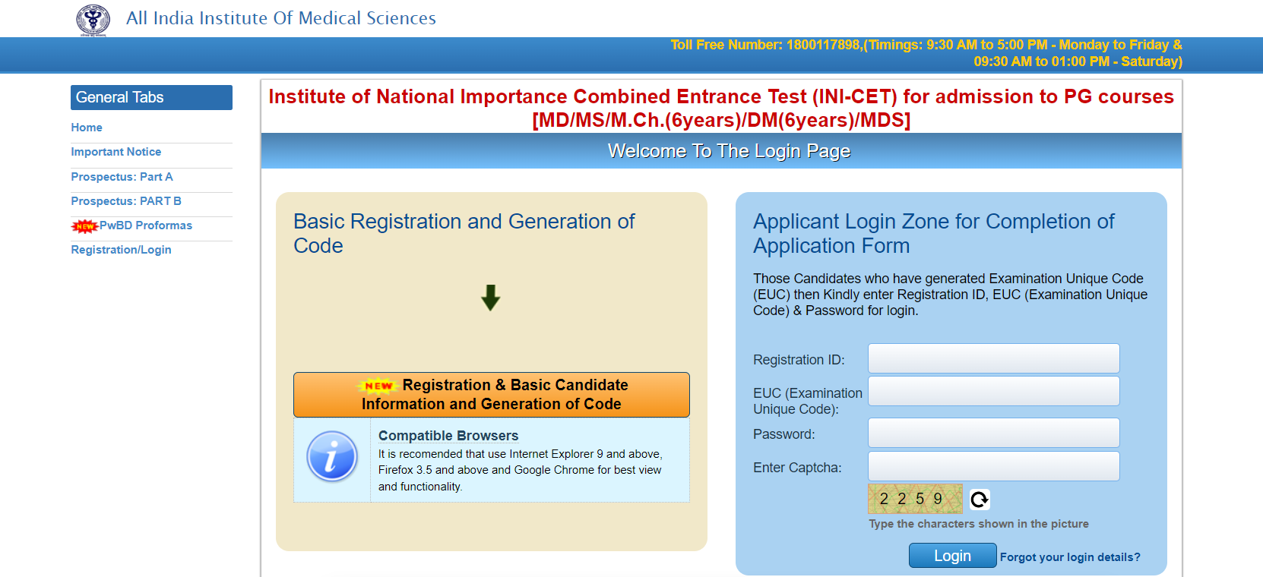Viewport: 1263px width, 577px height.
Task: Focus the Password field
Action: coord(994,433)
